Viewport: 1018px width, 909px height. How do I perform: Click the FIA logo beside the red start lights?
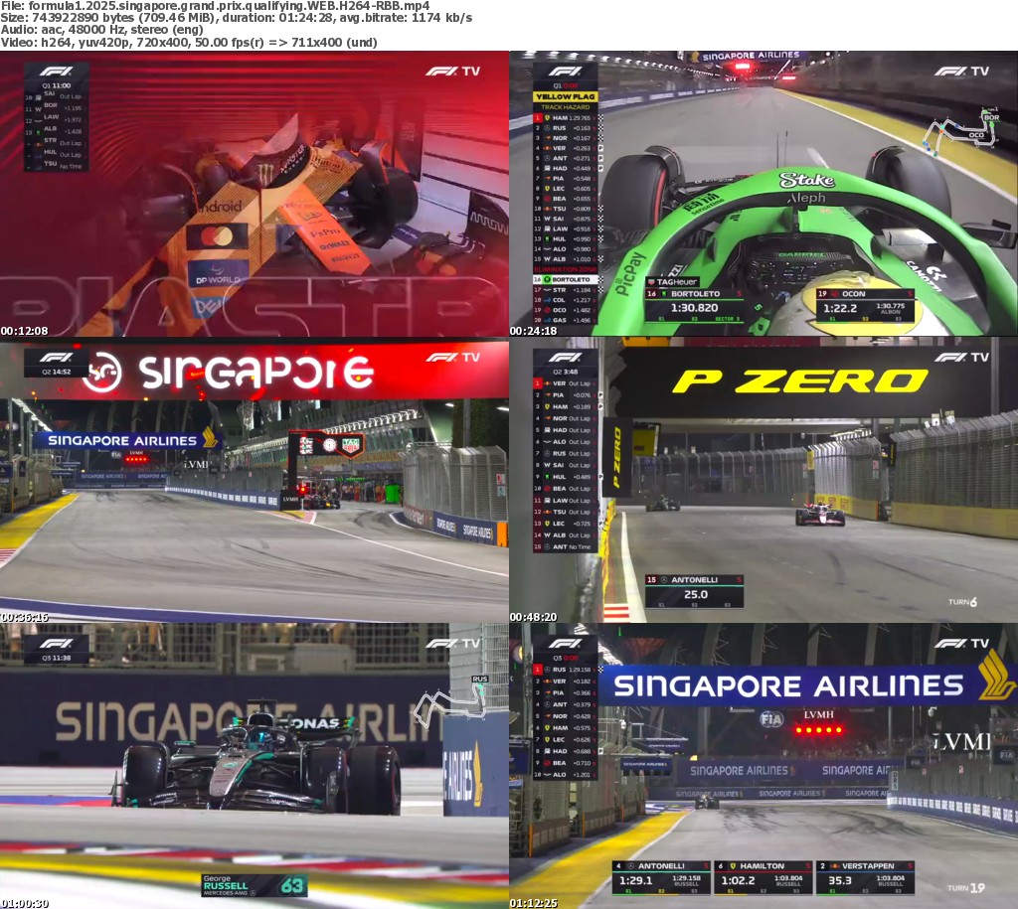pos(771,719)
